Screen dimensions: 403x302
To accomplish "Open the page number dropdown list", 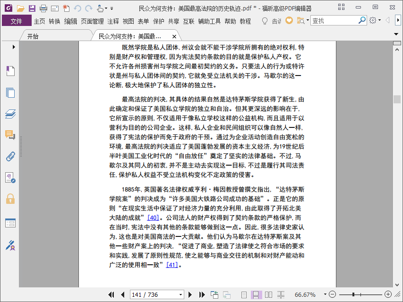I will pos(180,294).
